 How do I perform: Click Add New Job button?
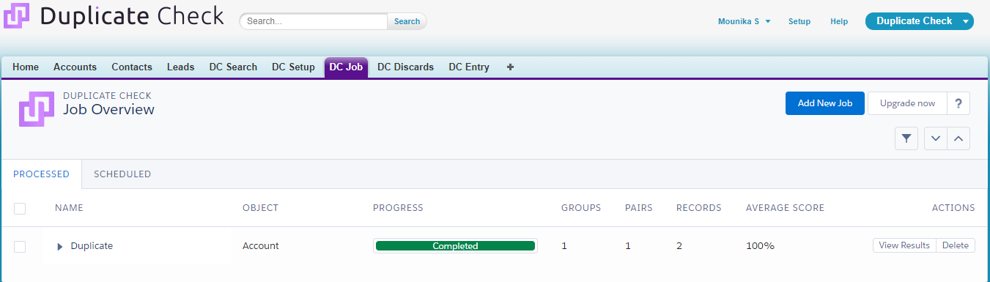tap(825, 103)
